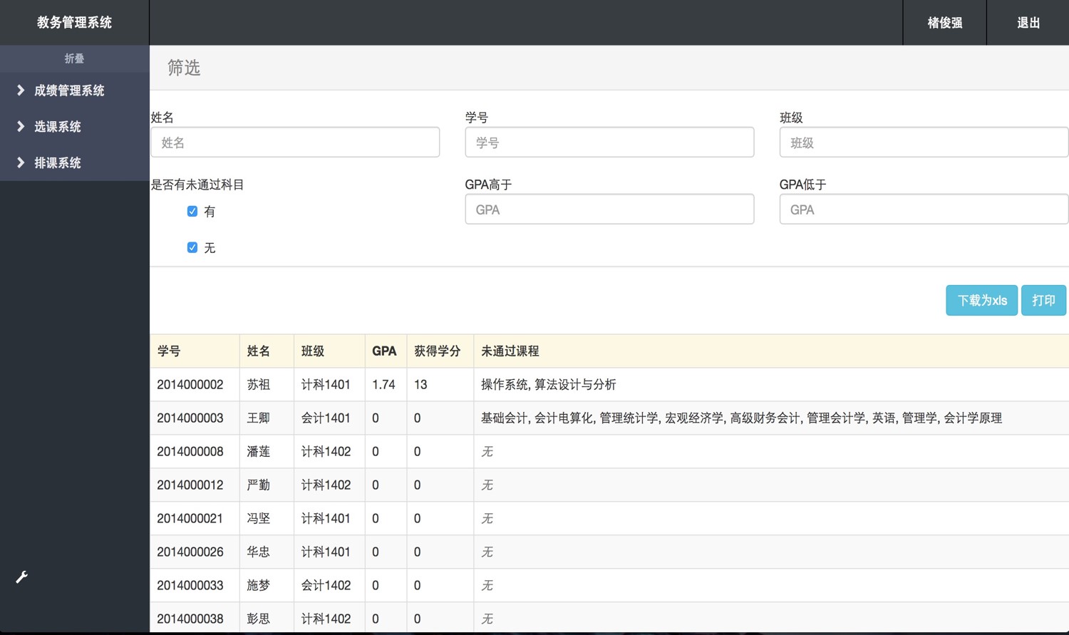Open the 成绩管理系统 menu item
This screenshot has width=1069, height=635.
pos(69,91)
